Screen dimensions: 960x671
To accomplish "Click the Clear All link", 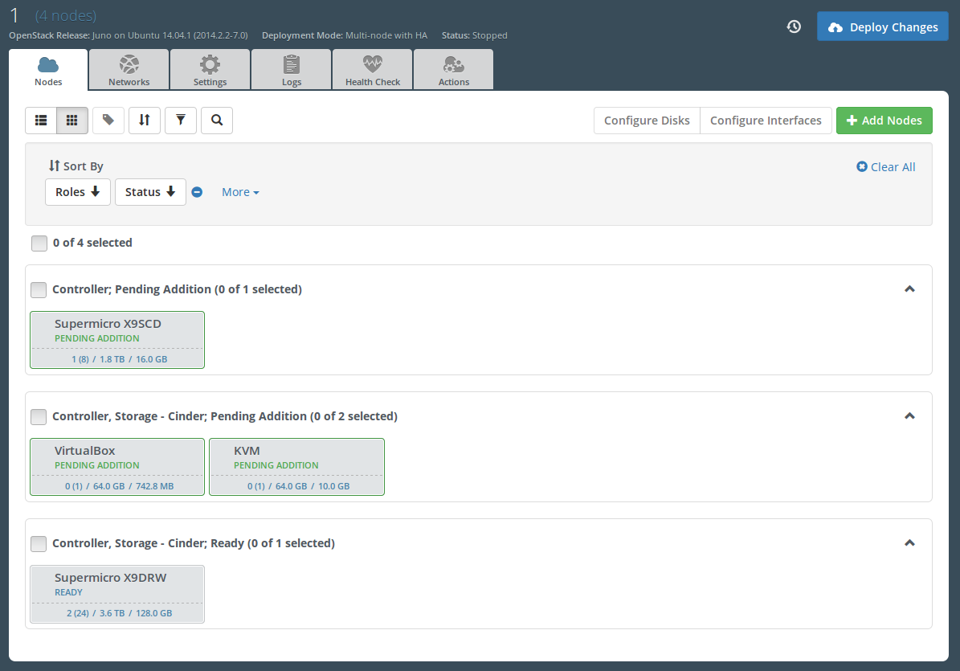I will click(x=886, y=167).
